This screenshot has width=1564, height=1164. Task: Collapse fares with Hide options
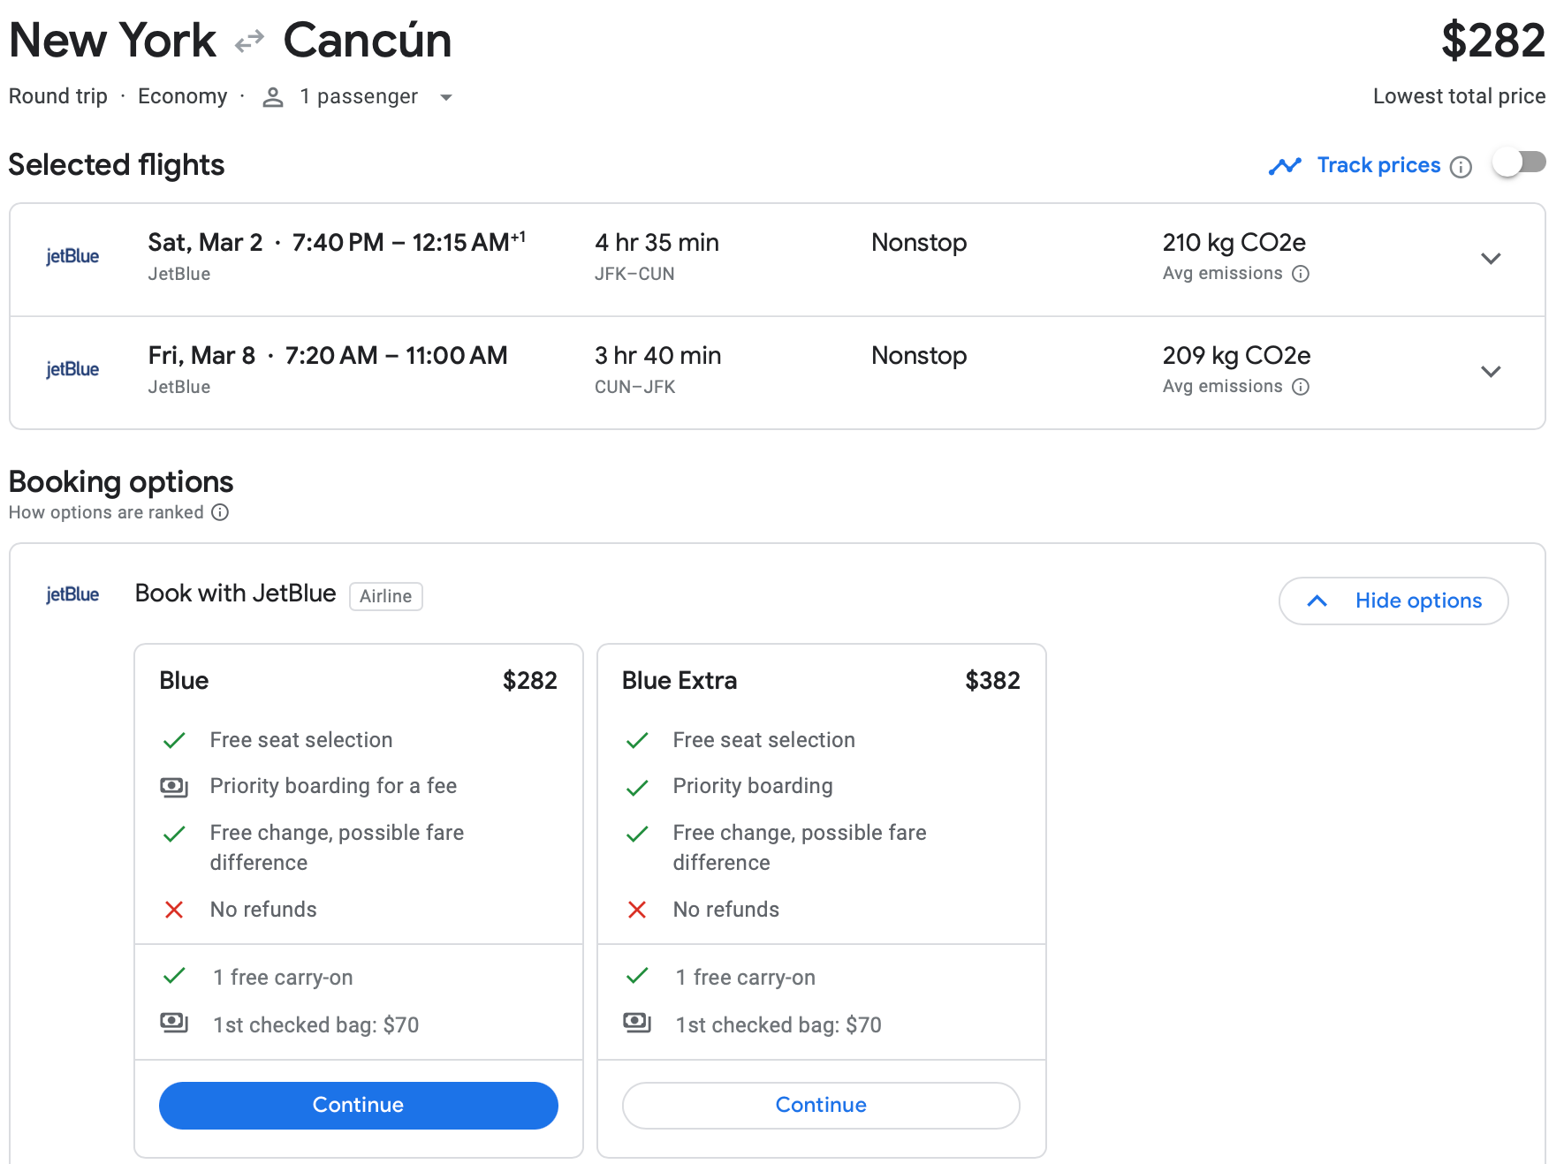pyautogui.click(x=1393, y=601)
